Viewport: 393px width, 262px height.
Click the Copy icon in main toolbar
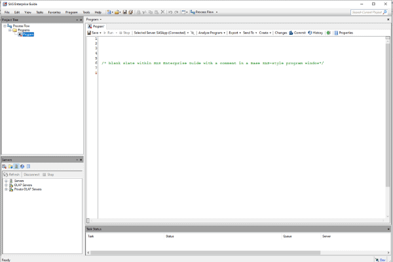(151, 12)
